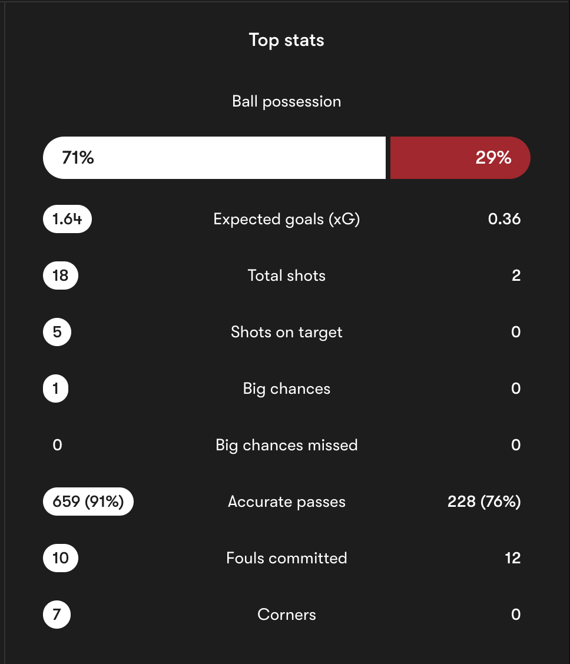The image size is (570, 664).
Task: Click the 12 fouls committed value
Action: click(512, 558)
